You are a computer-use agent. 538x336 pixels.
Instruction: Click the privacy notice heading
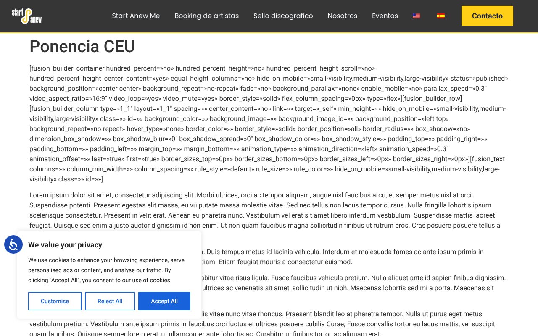point(65,245)
